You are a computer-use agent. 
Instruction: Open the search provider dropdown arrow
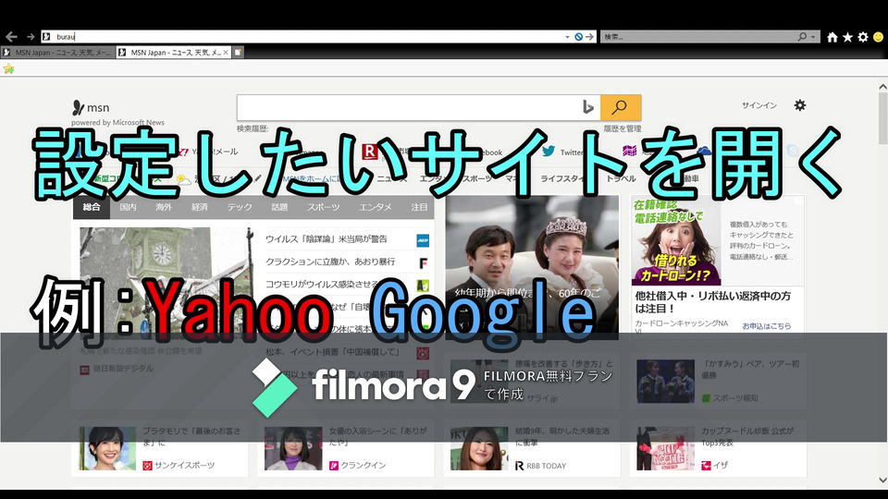click(813, 37)
